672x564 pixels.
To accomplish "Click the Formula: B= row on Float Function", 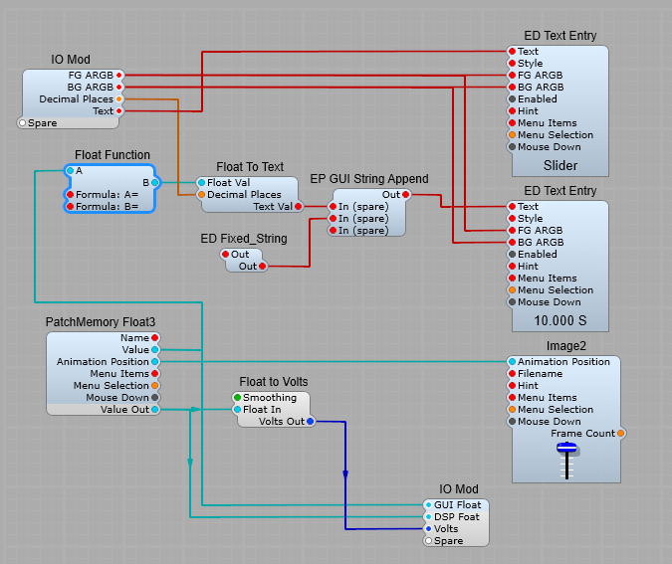I will (111, 207).
